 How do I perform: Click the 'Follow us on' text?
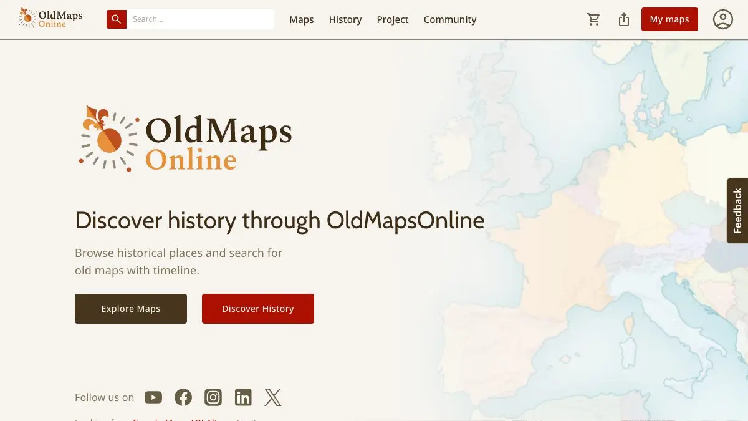(x=105, y=397)
